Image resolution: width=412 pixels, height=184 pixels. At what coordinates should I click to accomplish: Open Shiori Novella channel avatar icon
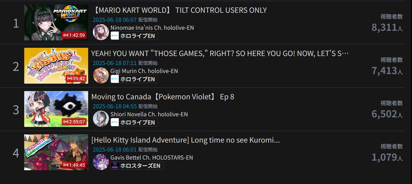point(101,119)
